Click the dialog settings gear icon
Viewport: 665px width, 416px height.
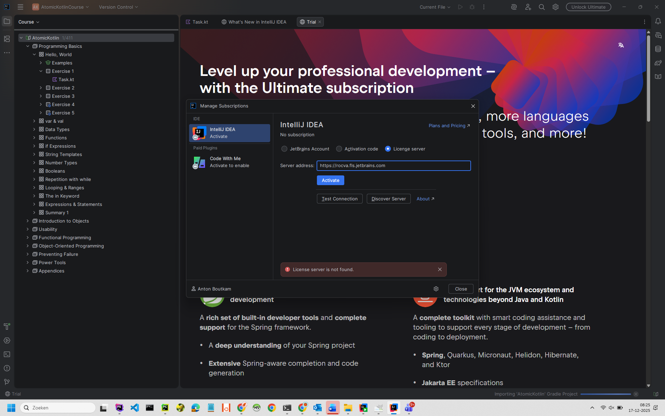[x=436, y=289]
